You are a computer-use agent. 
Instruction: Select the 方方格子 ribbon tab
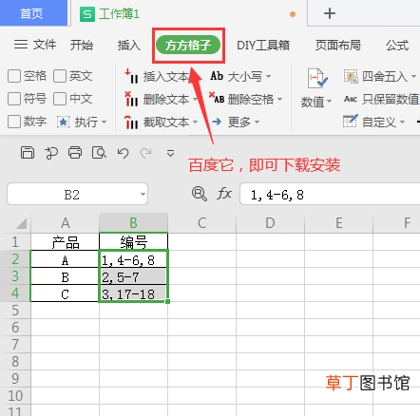coord(188,46)
